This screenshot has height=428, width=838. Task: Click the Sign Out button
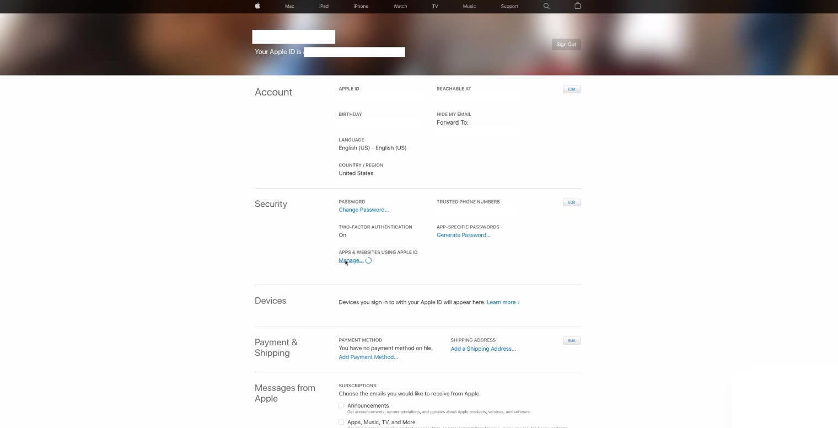566,44
